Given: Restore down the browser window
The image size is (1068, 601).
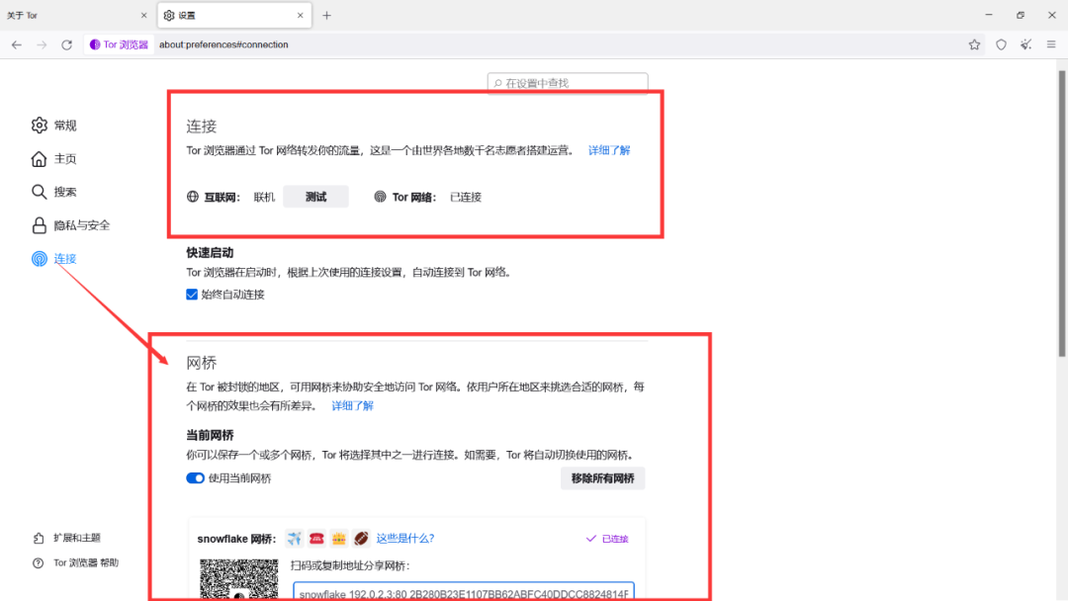Looking at the screenshot, I should click(1021, 15).
